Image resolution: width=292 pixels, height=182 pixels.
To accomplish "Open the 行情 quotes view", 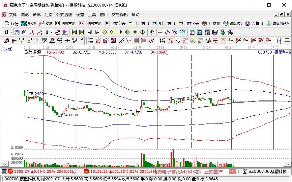I will point(11,23).
